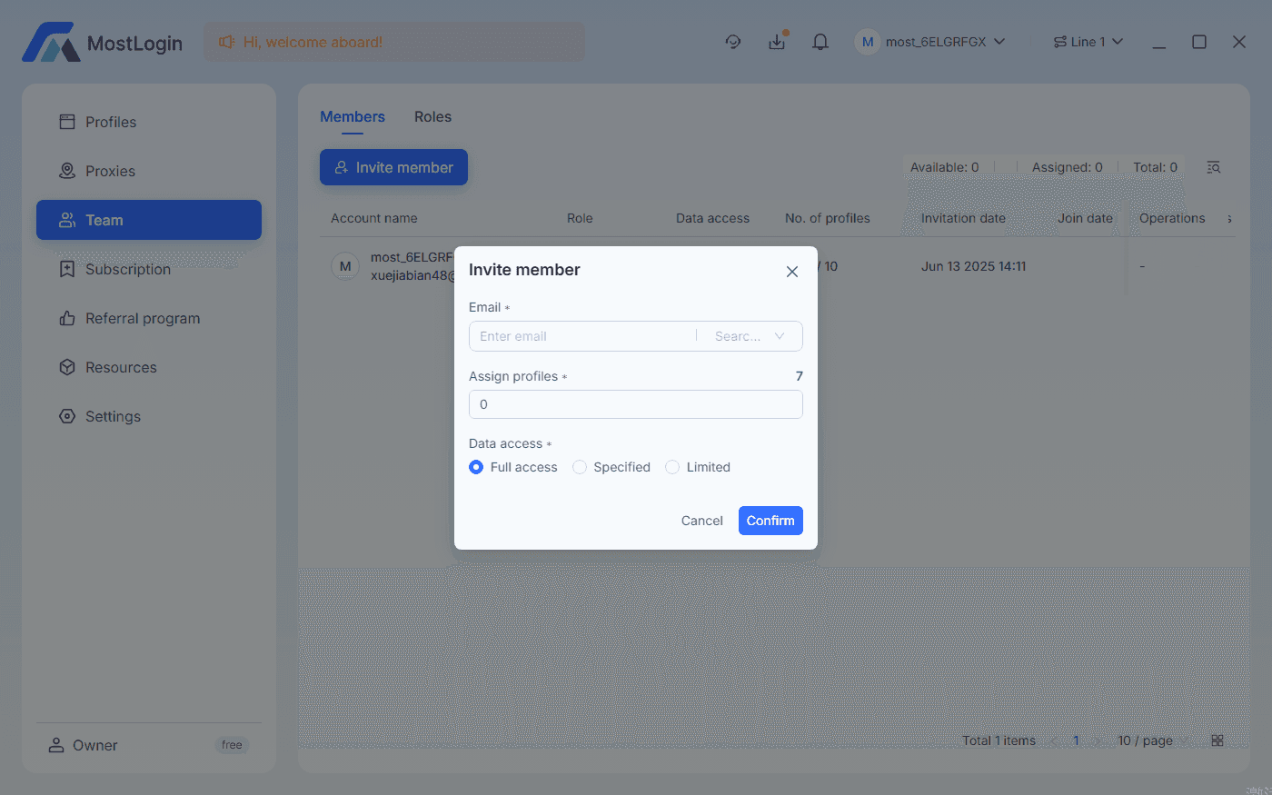This screenshot has width=1272, height=795.
Task: Select Specified data access option
Action: point(611,467)
